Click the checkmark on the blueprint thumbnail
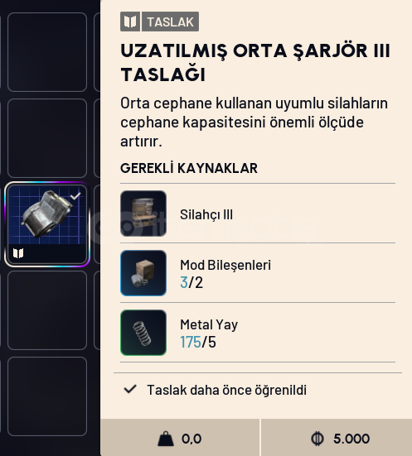 coord(75,196)
